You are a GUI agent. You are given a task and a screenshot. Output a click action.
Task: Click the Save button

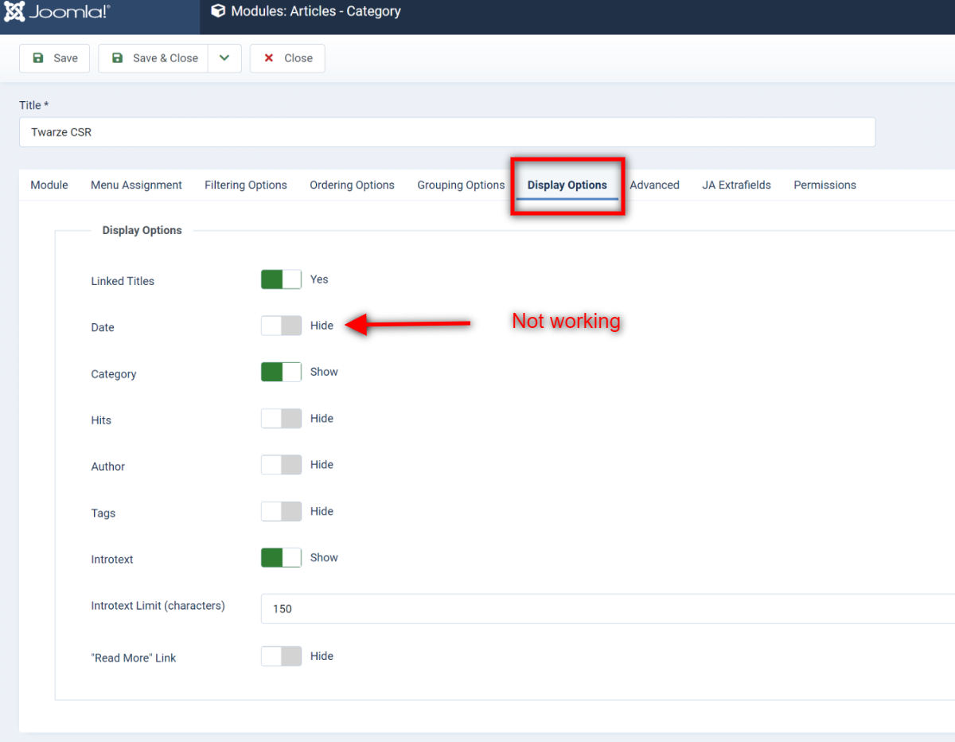(55, 58)
